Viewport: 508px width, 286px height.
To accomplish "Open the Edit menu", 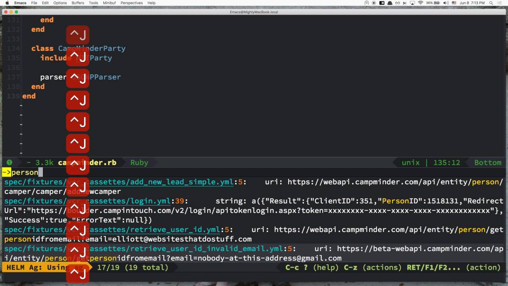I will 45,3.
